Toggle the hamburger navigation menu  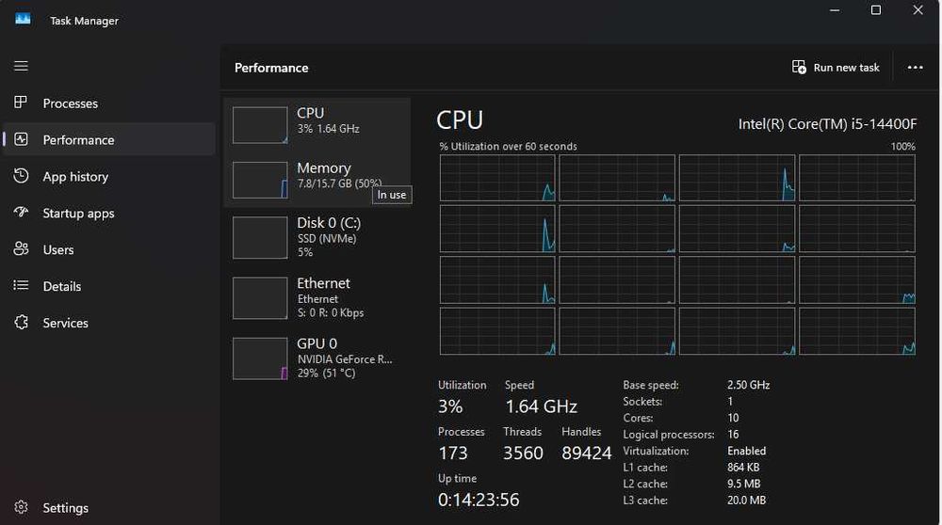[21, 67]
